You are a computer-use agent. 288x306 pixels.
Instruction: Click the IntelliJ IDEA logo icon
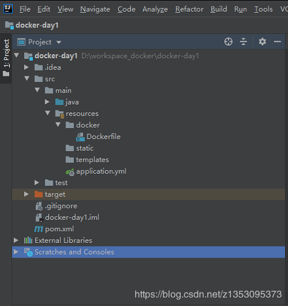(x=8, y=8)
